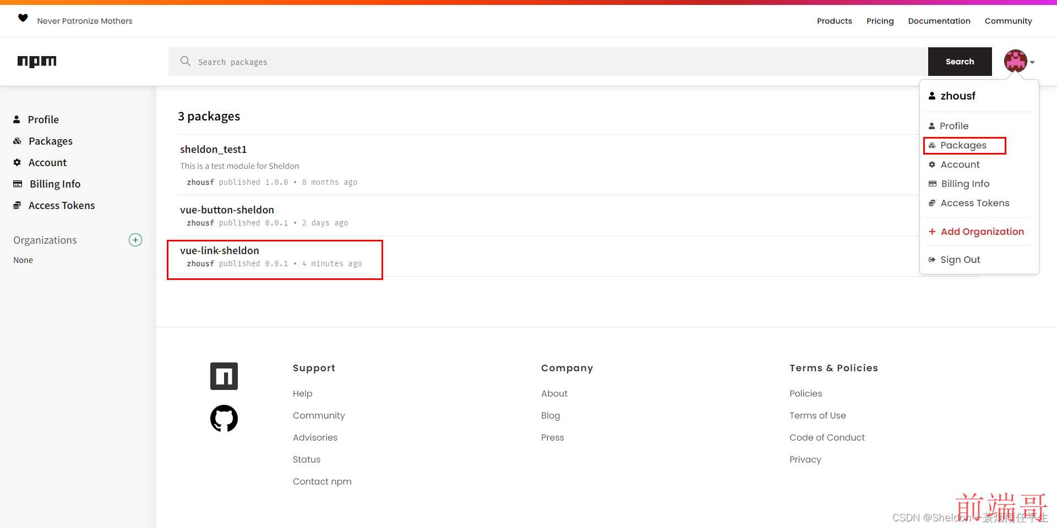The width and height of the screenshot is (1057, 528).
Task: Click the Sign Out arrow icon in dropdown
Action: [x=932, y=260]
